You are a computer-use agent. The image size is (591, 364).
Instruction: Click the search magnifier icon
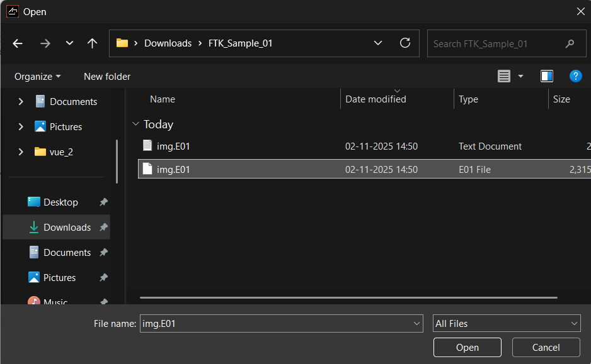click(570, 43)
